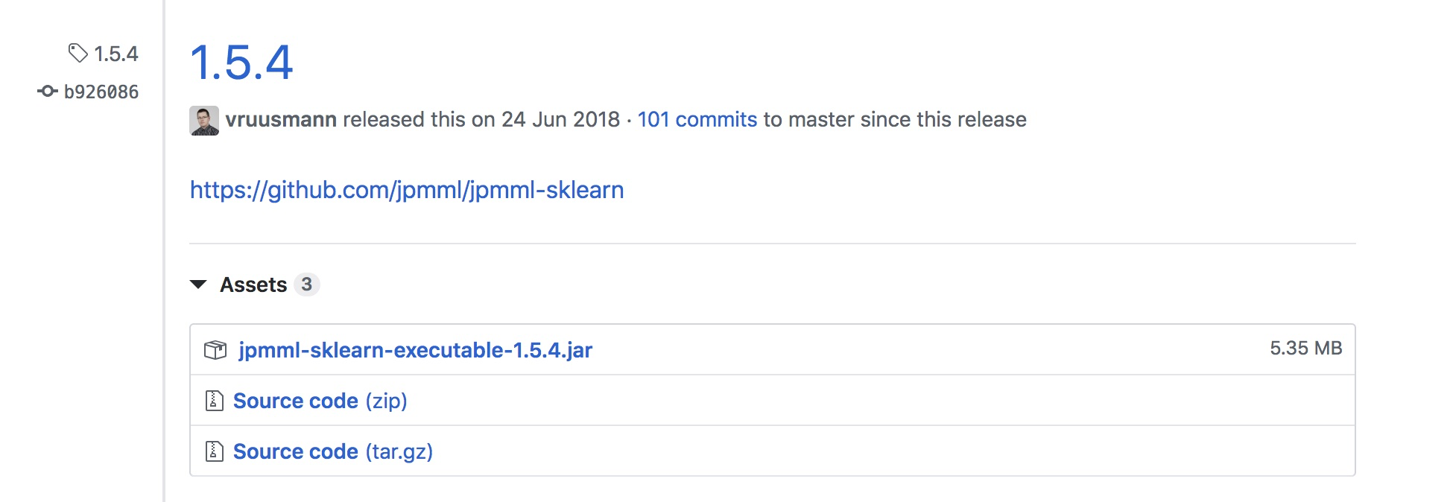Open the 1.5.4 tag label in sidebar
This screenshot has height=502, width=1450.
[116, 54]
